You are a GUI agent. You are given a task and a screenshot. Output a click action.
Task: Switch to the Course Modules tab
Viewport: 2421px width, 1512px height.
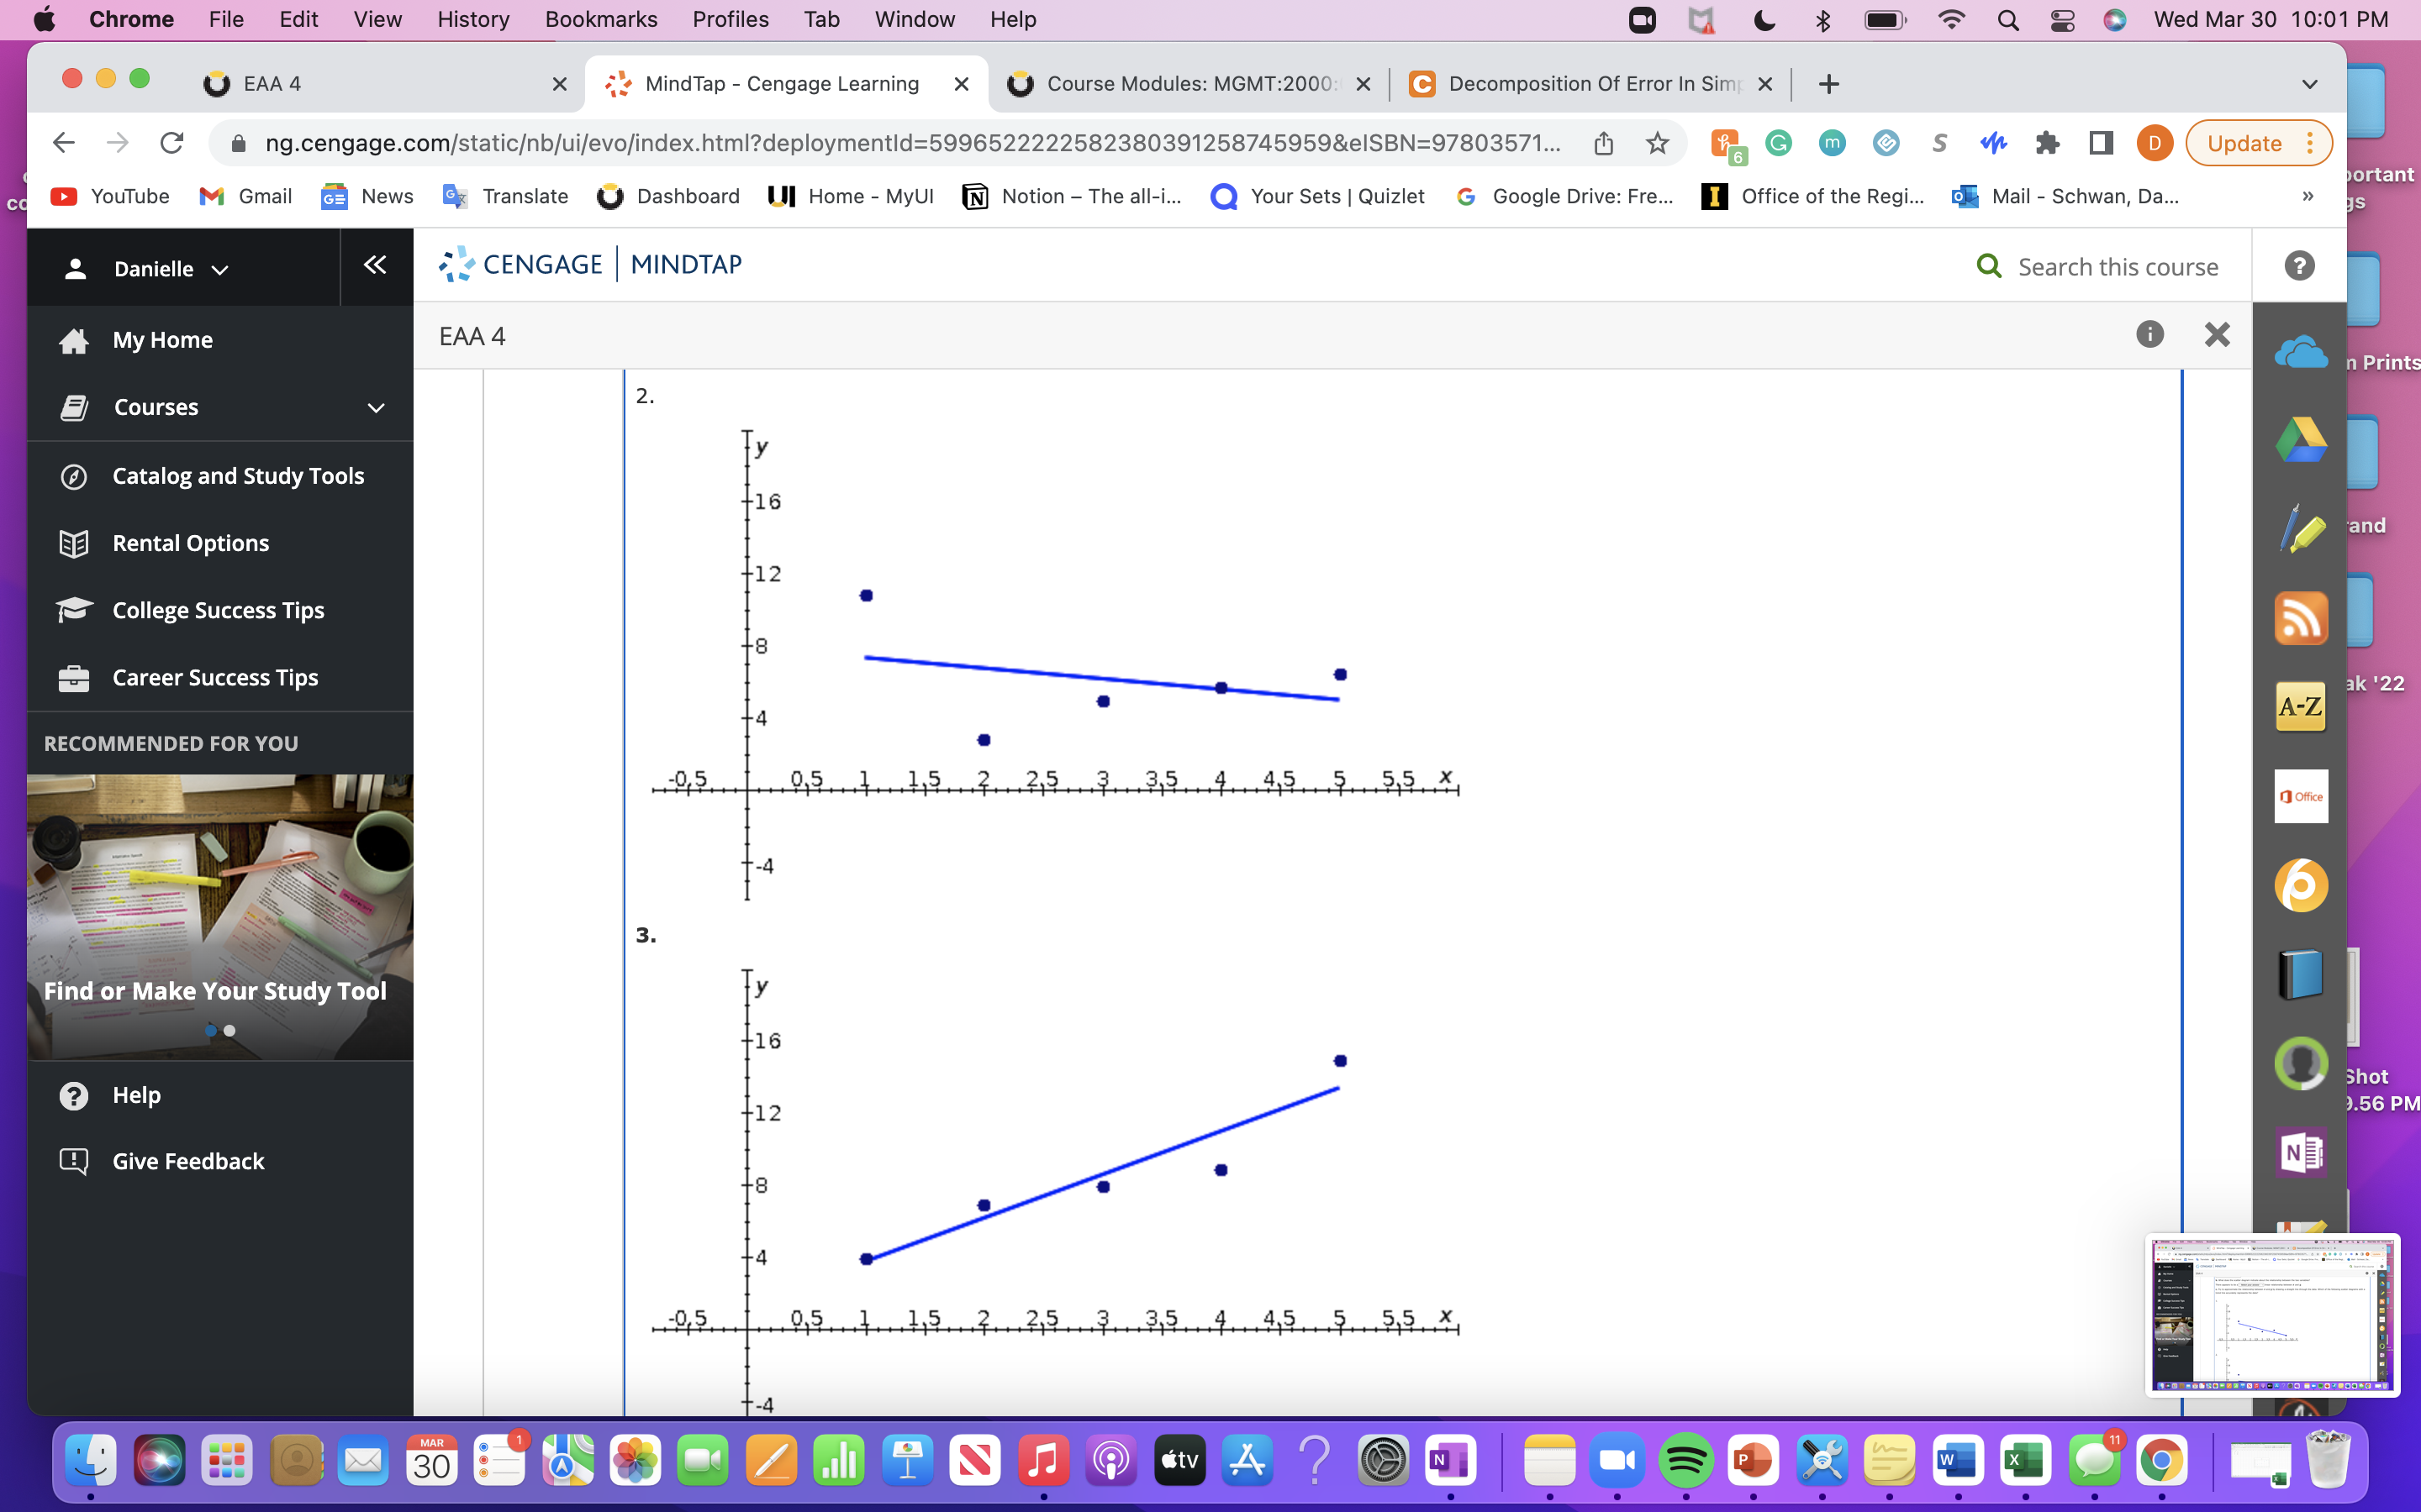(1180, 84)
